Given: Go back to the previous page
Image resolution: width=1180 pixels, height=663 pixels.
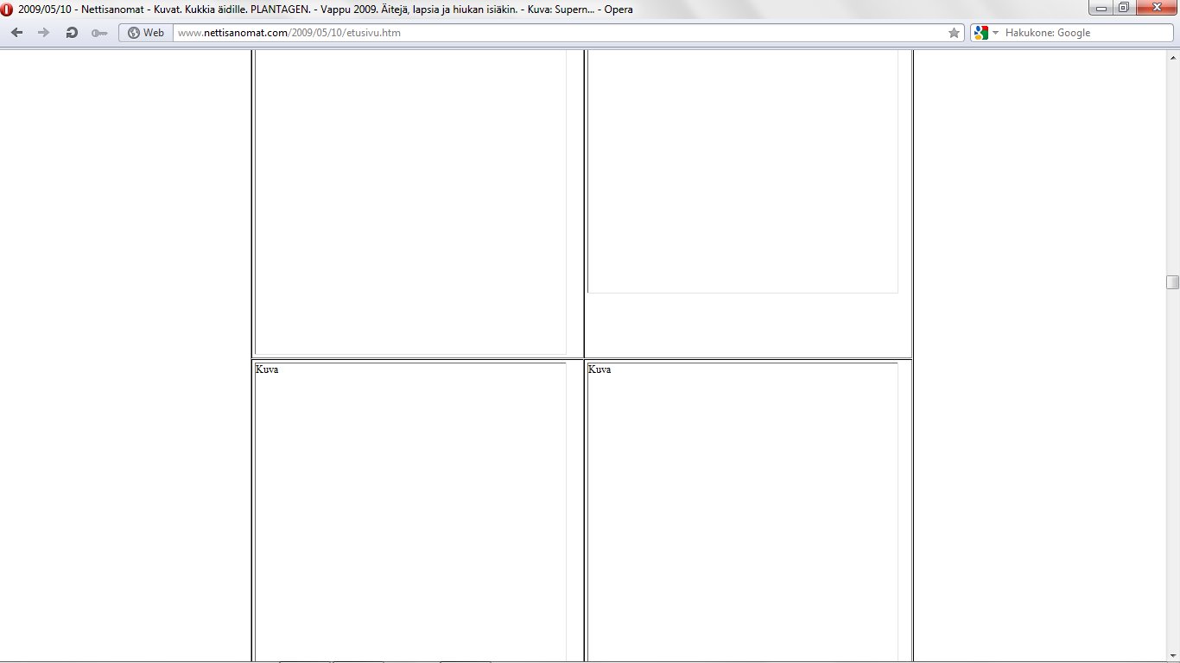Looking at the screenshot, I should point(17,33).
